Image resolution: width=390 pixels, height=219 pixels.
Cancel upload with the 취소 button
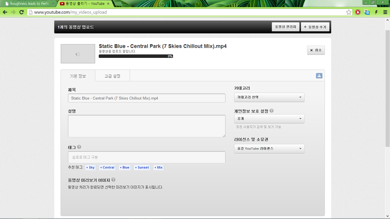coord(316,50)
